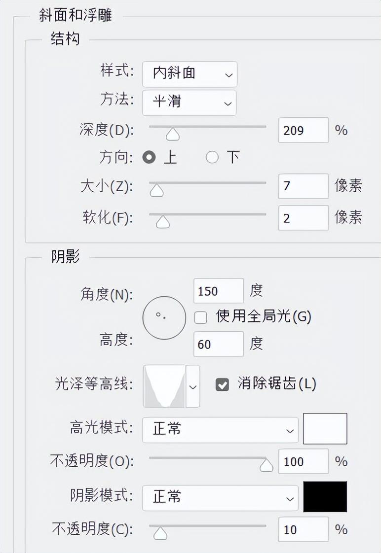381x553 pixels.
Task: Click the 大小 size slider handle
Action: pyautogui.click(x=156, y=190)
